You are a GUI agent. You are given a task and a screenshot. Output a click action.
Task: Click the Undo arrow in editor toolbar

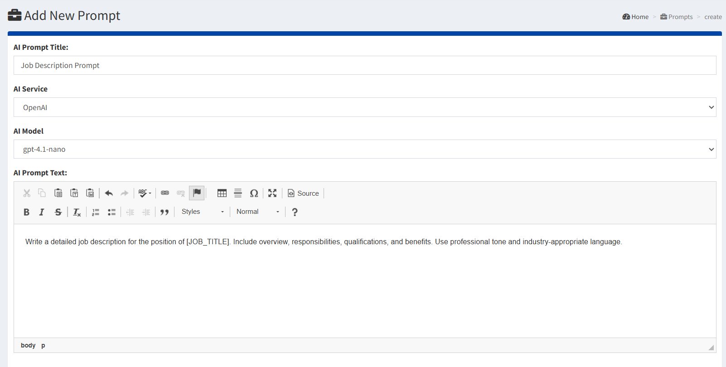pyautogui.click(x=109, y=193)
